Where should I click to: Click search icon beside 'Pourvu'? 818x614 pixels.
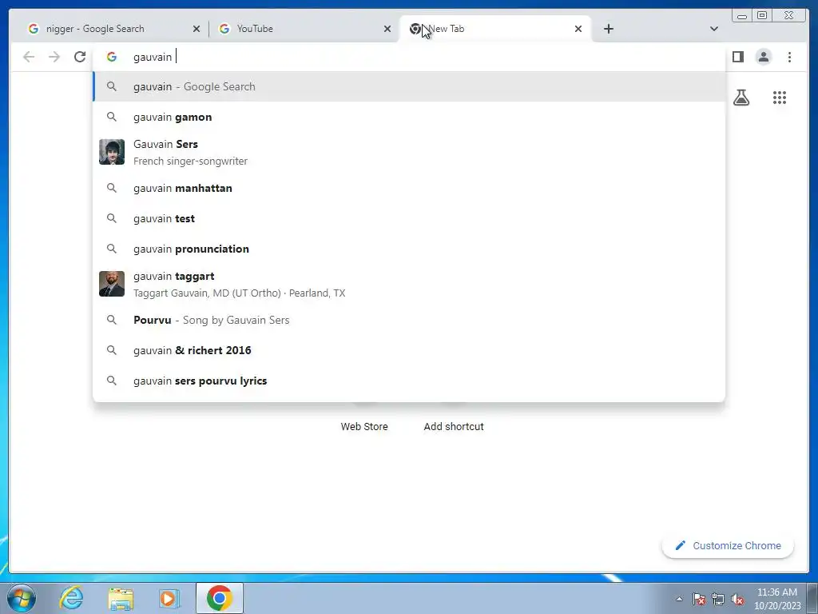(112, 320)
